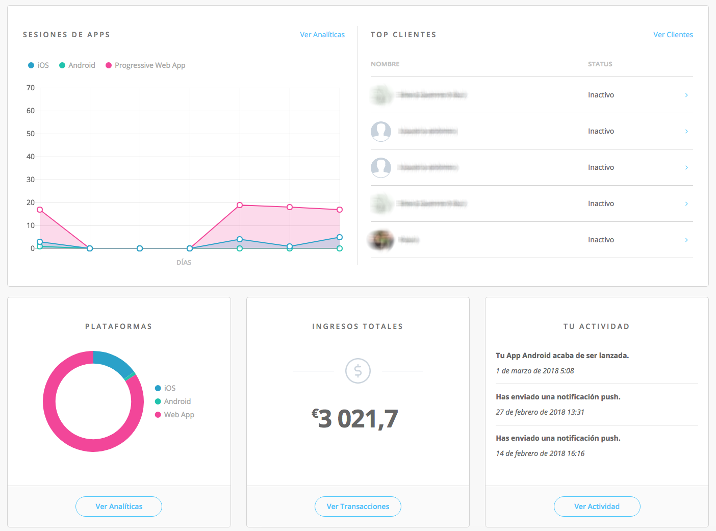Toggle the iOS series in sessions chart legend
Viewport: 716px width, 531px height.
pyautogui.click(x=39, y=65)
